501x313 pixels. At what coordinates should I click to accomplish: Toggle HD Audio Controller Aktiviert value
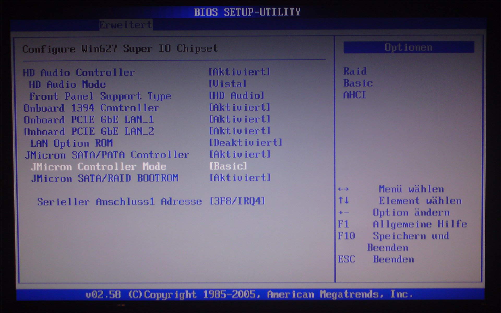[x=239, y=72]
